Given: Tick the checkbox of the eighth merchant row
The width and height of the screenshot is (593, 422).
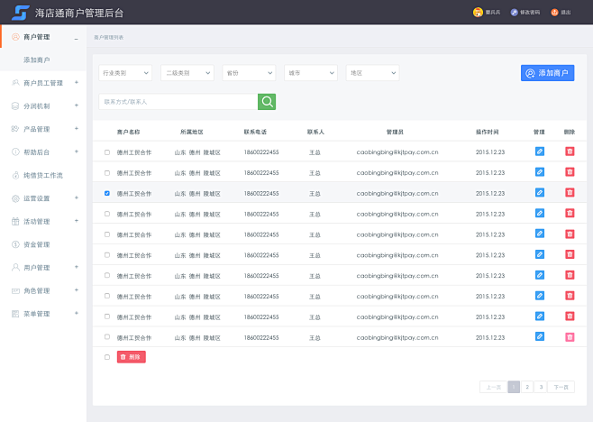Looking at the screenshot, I should pos(107,296).
